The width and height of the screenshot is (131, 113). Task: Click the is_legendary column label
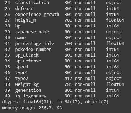[x=31, y=96]
